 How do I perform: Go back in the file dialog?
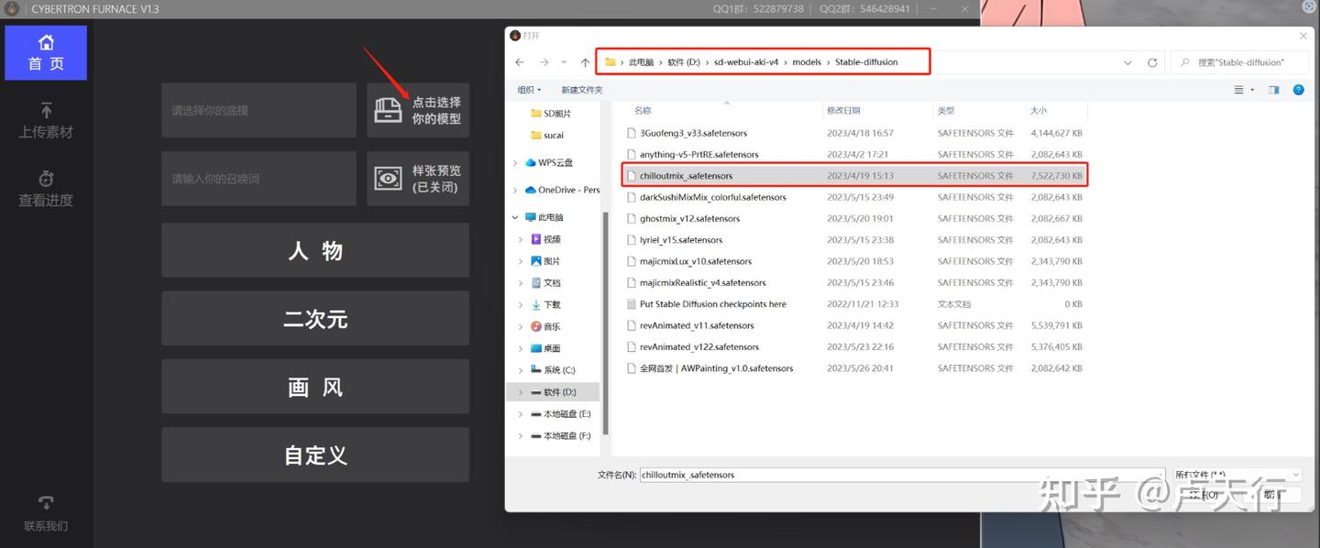pos(520,62)
